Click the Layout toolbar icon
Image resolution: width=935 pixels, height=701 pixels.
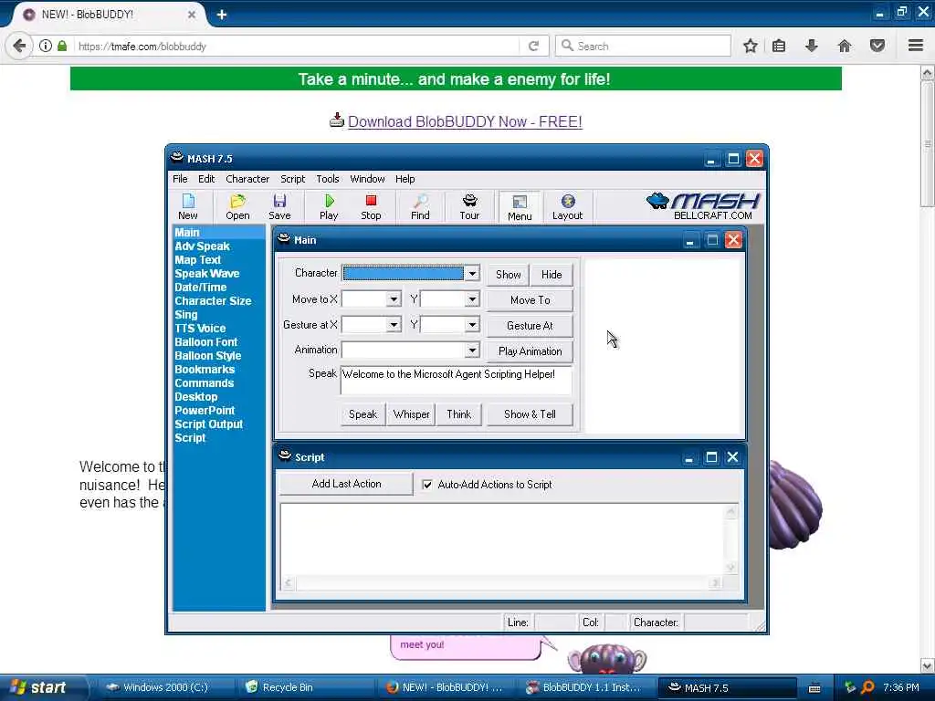click(567, 207)
